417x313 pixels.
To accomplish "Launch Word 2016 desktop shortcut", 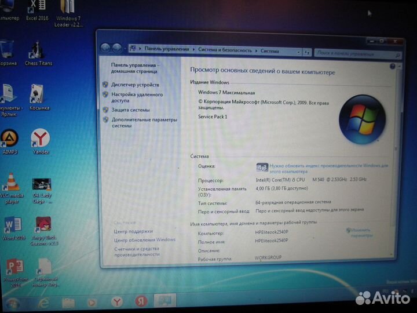I will [x=13, y=228].
